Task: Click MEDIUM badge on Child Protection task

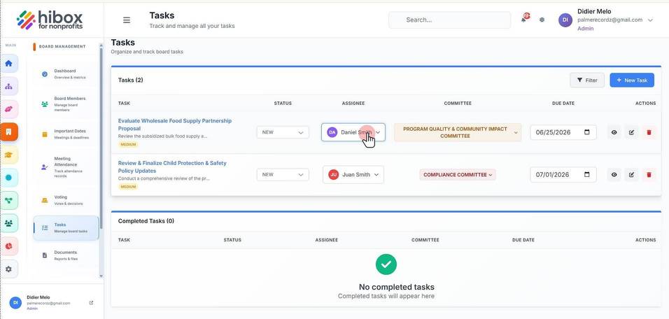Action: click(x=128, y=187)
